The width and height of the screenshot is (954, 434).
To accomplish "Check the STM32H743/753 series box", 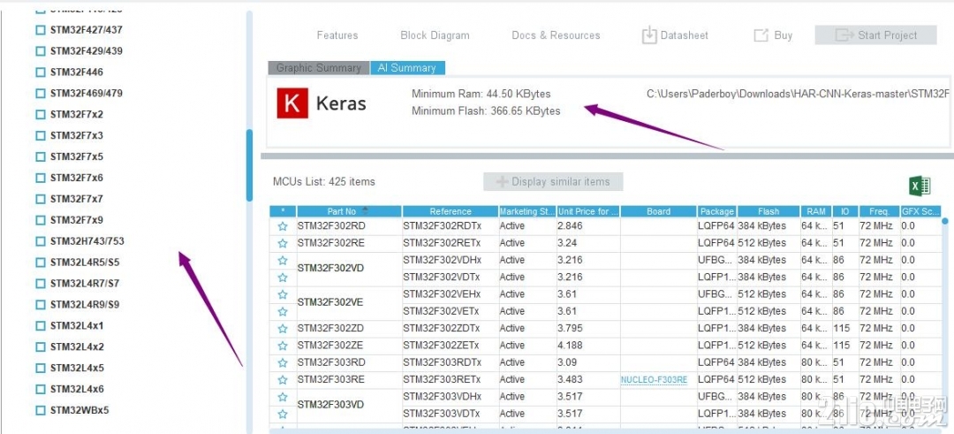I will [40, 241].
